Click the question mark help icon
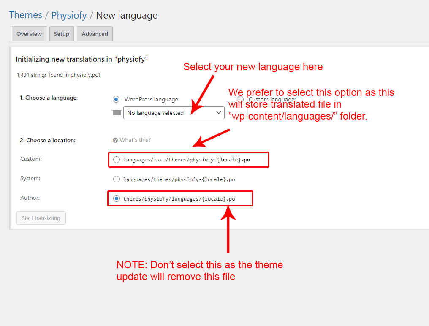Screen dimensions: 429x326 tap(115, 140)
